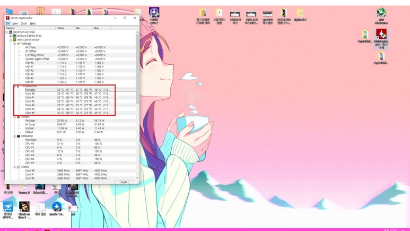410x231 pixels.
Task: Click the Sensor column header
Action: pyautogui.click(x=30, y=28)
